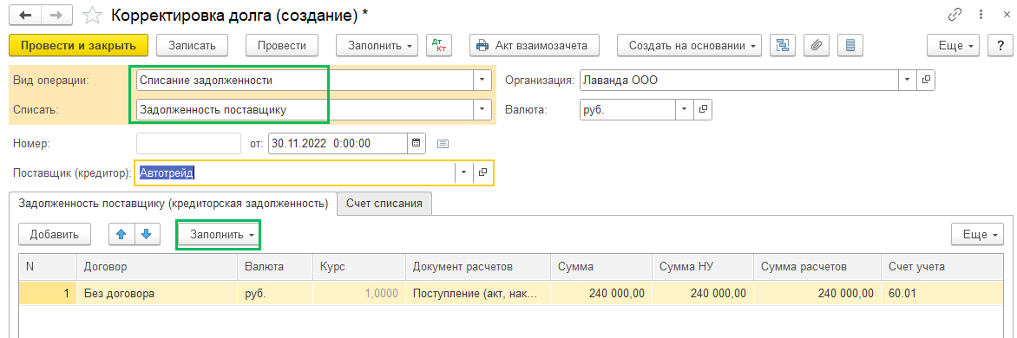Image resolution: width=1017 pixels, height=338 pixels.
Task: Move row down with blue arrow
Action: 147,234
